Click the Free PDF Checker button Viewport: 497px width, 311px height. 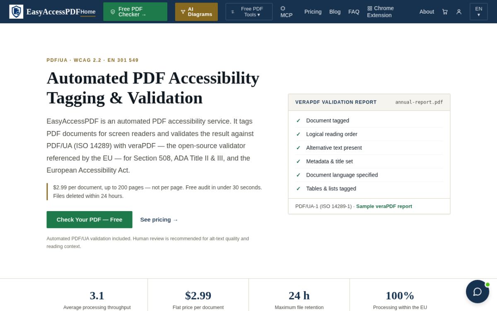tap(135, 12)
